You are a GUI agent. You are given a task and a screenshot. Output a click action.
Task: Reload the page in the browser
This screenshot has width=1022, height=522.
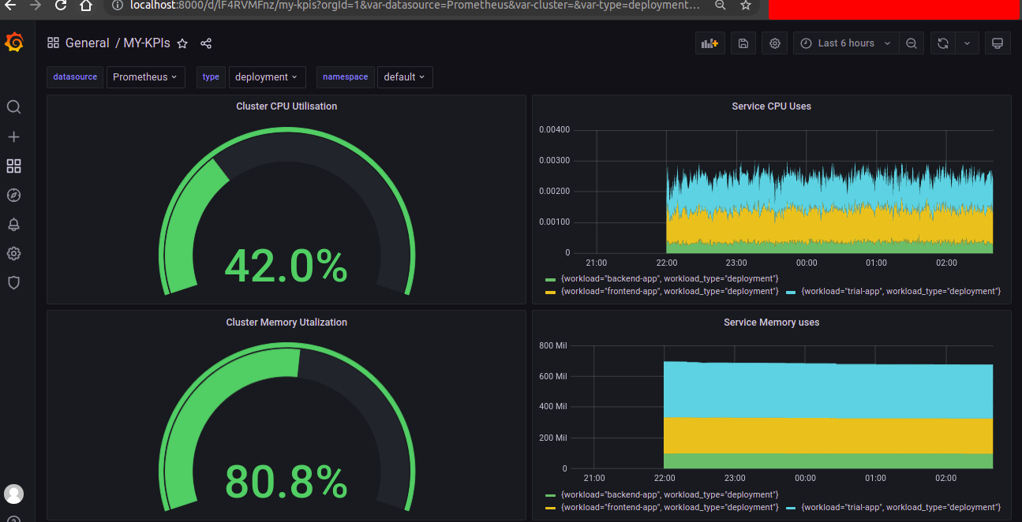click(x=61, y=5)
